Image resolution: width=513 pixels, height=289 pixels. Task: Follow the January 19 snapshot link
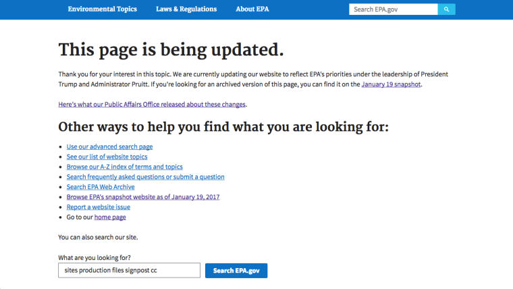point(391,84)
